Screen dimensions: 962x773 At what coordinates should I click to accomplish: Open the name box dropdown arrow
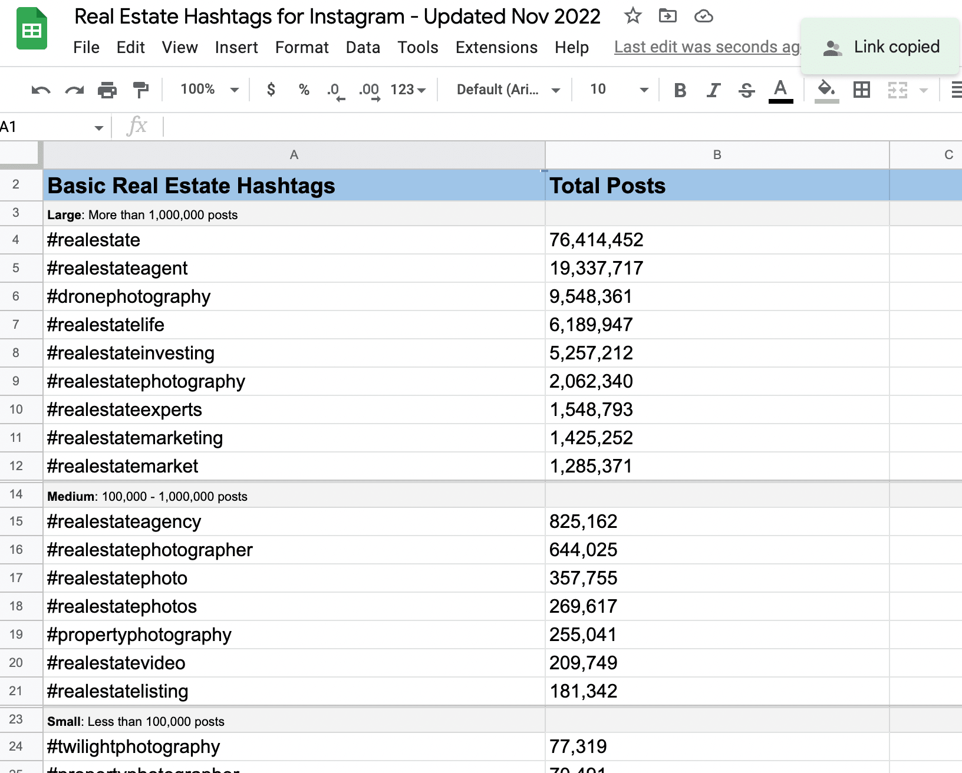click(x=98, y=128)
